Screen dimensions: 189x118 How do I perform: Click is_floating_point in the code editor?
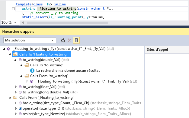[65, 17]
